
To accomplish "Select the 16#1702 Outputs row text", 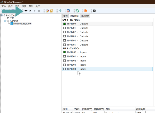I will pyautogui.click(x=77, y=32).
